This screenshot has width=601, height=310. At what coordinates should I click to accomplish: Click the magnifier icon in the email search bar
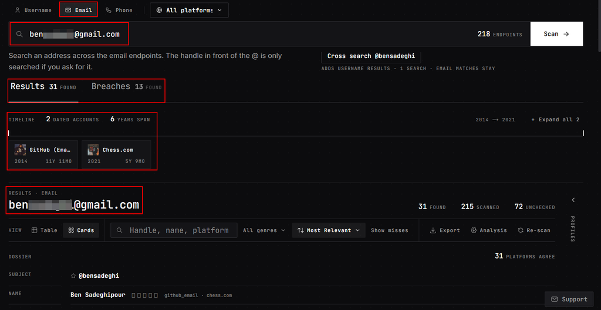[19, 34]
